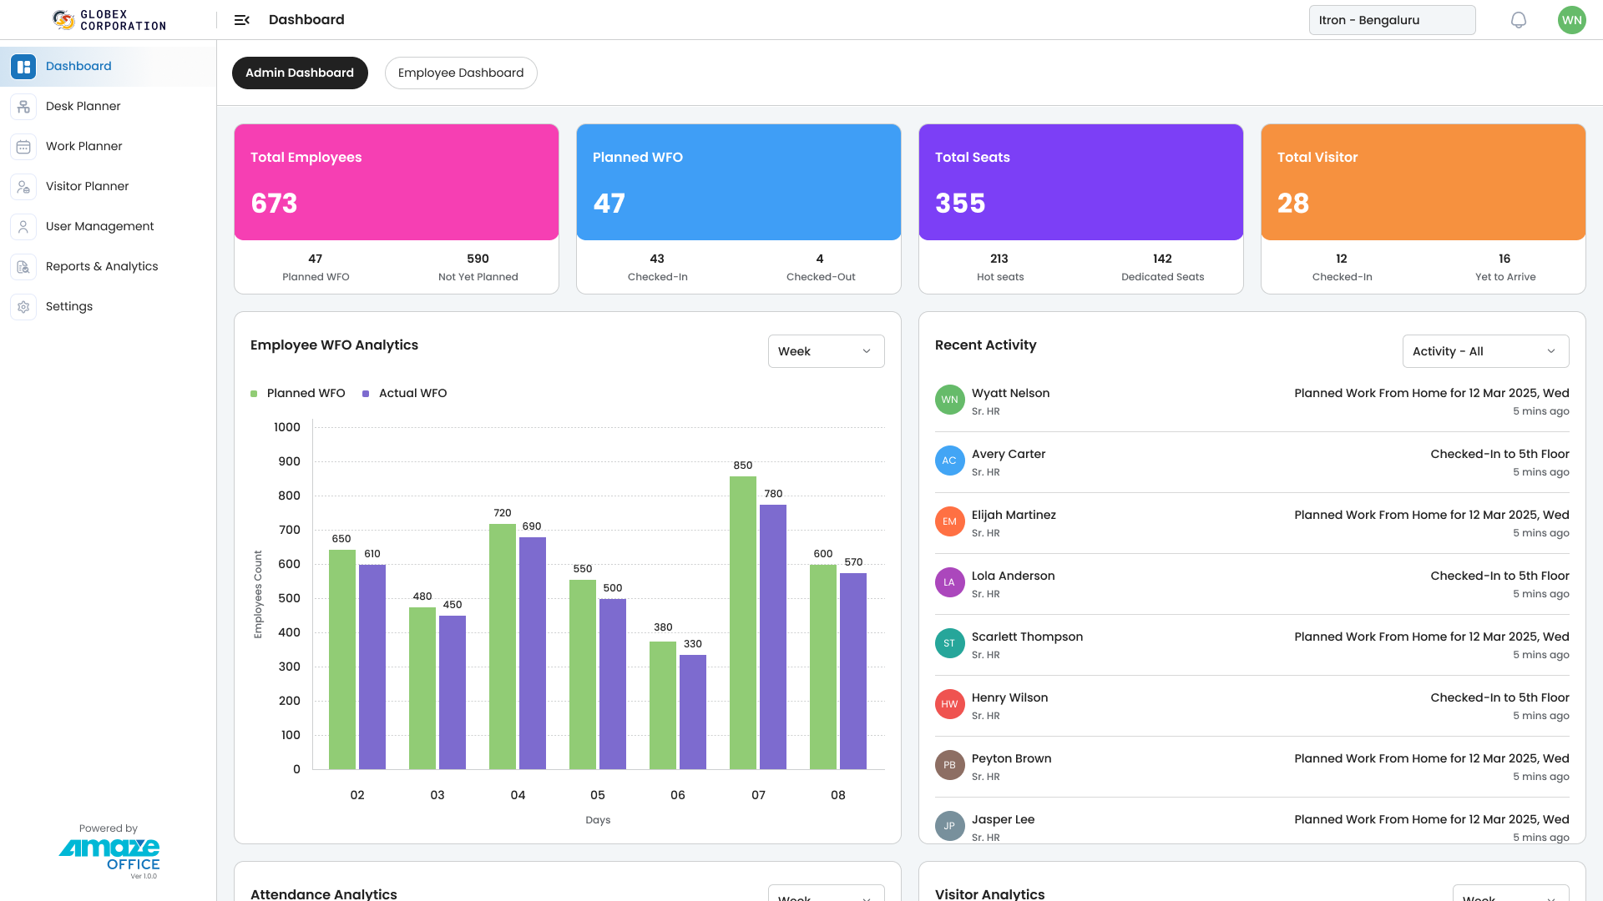
Task: Click the Globex Corporation logo
Action: click(109, 19)
